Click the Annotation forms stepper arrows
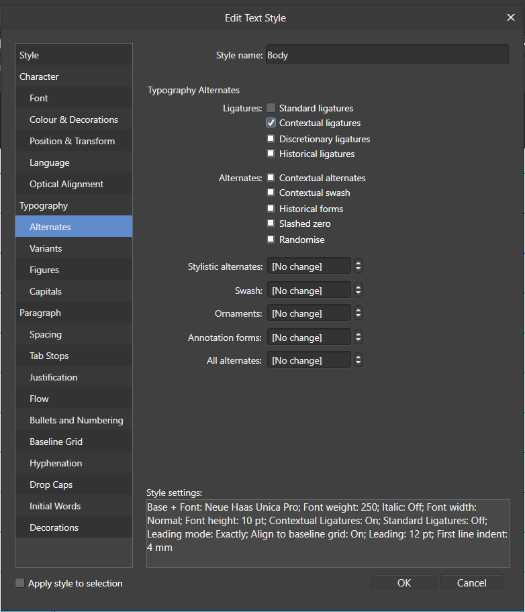This screenshot has height=612, width=525. (x=359, y=338)
